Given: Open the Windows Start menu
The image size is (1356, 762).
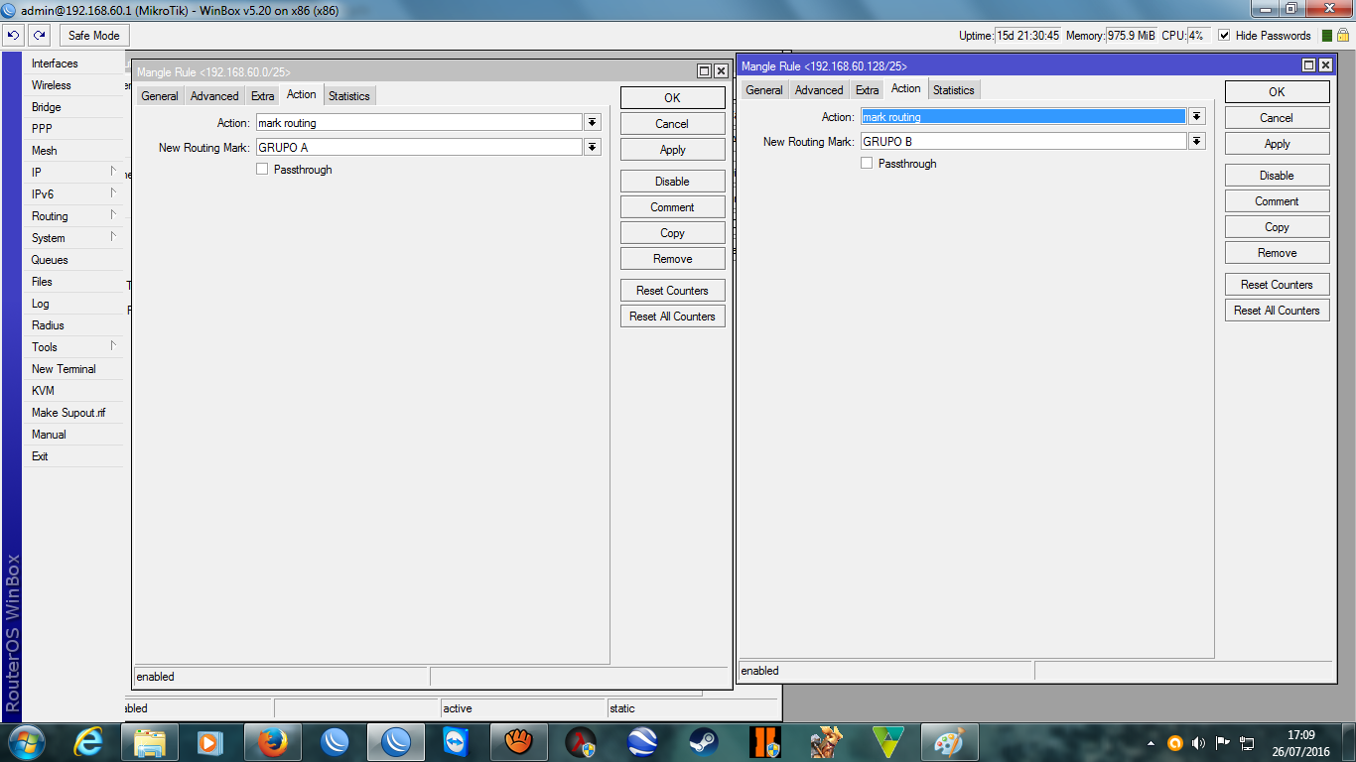Looking at the screenshot, I should coord(26,742).
